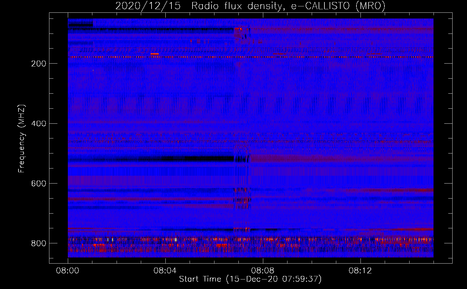The width and height of the screenshot is (467, 289).
Task: Click the 'Frequency (MHZ)' y-axis label
Action: pyautogui.click(x=22, y=138)
